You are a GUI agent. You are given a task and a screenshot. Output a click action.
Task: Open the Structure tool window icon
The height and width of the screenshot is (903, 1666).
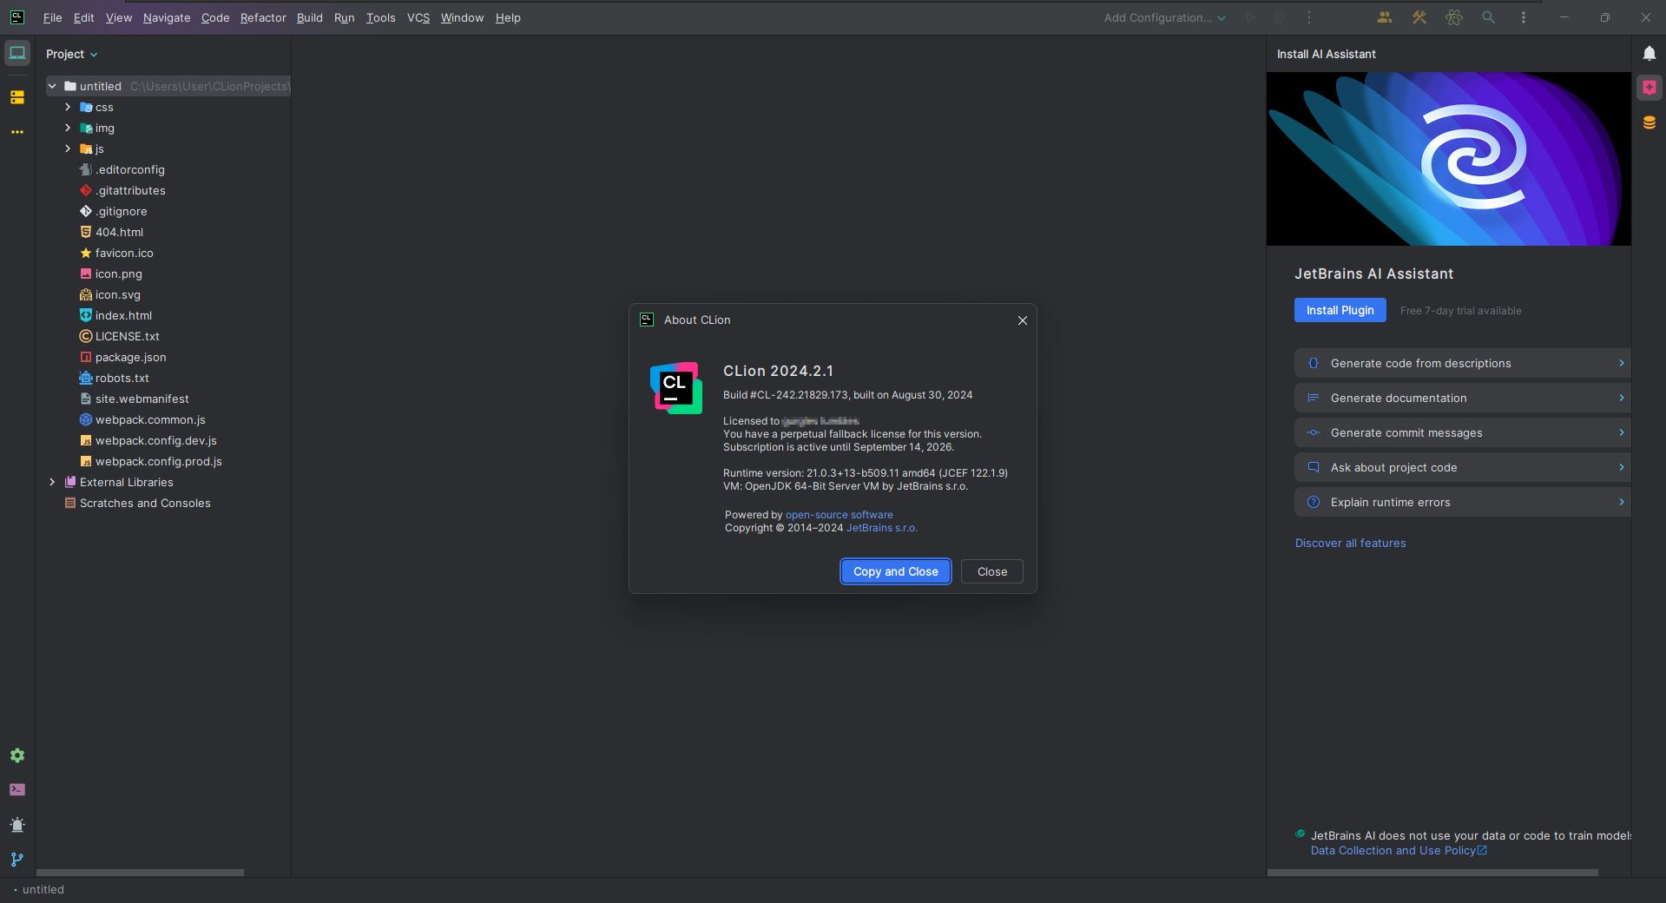(x=17, y=97)
